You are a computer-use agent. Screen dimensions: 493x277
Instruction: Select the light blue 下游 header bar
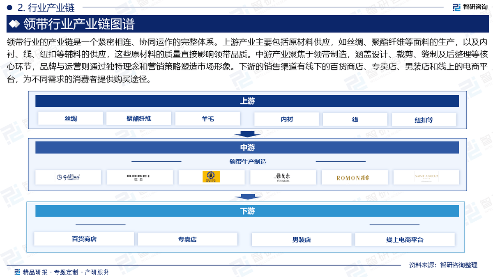[x=247, y=211]
